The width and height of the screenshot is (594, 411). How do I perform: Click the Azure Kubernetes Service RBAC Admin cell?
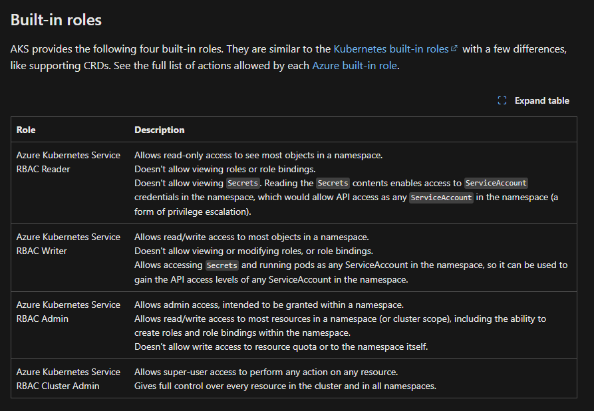(68, 311)
